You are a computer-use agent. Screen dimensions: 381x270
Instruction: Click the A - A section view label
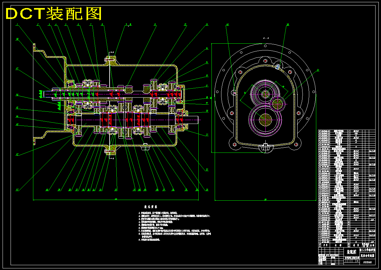[266, 38]
